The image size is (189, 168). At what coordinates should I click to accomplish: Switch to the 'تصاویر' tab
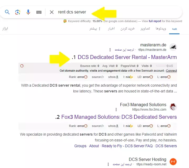(x=145, y=29)
